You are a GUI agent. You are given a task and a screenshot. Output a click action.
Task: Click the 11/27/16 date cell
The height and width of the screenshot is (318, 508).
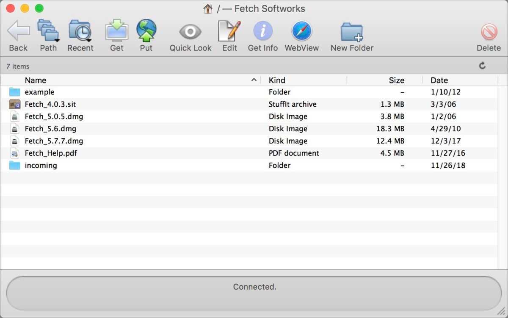[448, 153]
